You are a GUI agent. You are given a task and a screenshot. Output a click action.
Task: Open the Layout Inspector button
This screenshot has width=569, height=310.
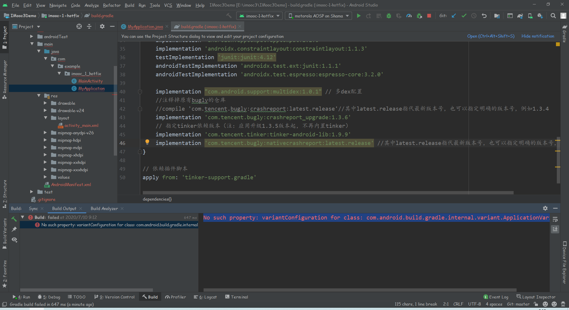[x=536, y=297]
